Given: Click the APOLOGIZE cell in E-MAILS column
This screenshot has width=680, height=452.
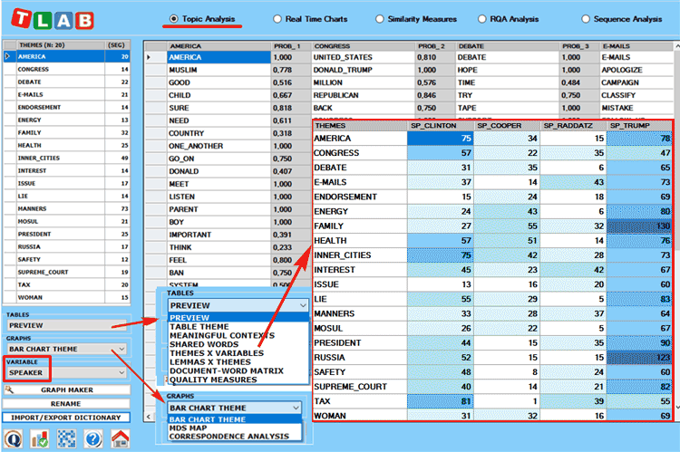Looking at the screenshot, I should (x=636, y=70).
